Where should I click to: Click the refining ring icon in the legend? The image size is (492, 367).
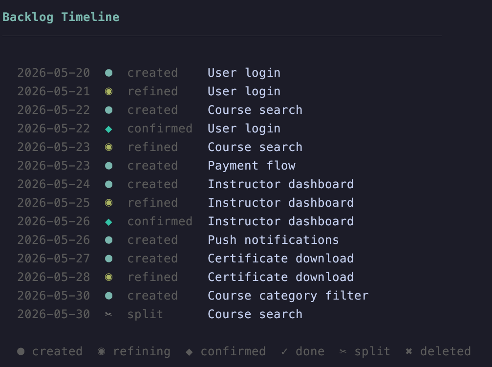coord(101,351)
